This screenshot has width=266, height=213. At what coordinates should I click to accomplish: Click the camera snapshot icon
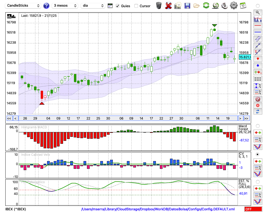(178, 6)
